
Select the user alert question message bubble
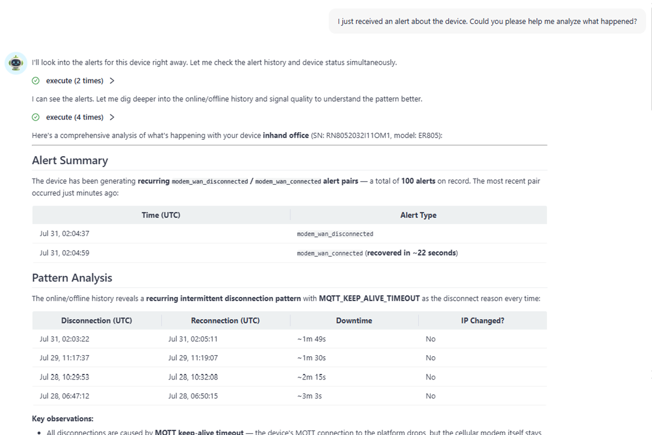click(x=487, y=22)
